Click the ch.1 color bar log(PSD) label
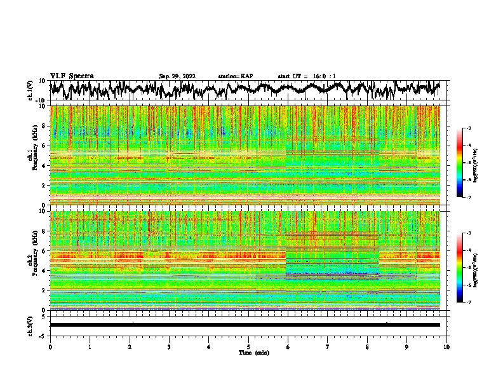 click(x=476, y=165)
